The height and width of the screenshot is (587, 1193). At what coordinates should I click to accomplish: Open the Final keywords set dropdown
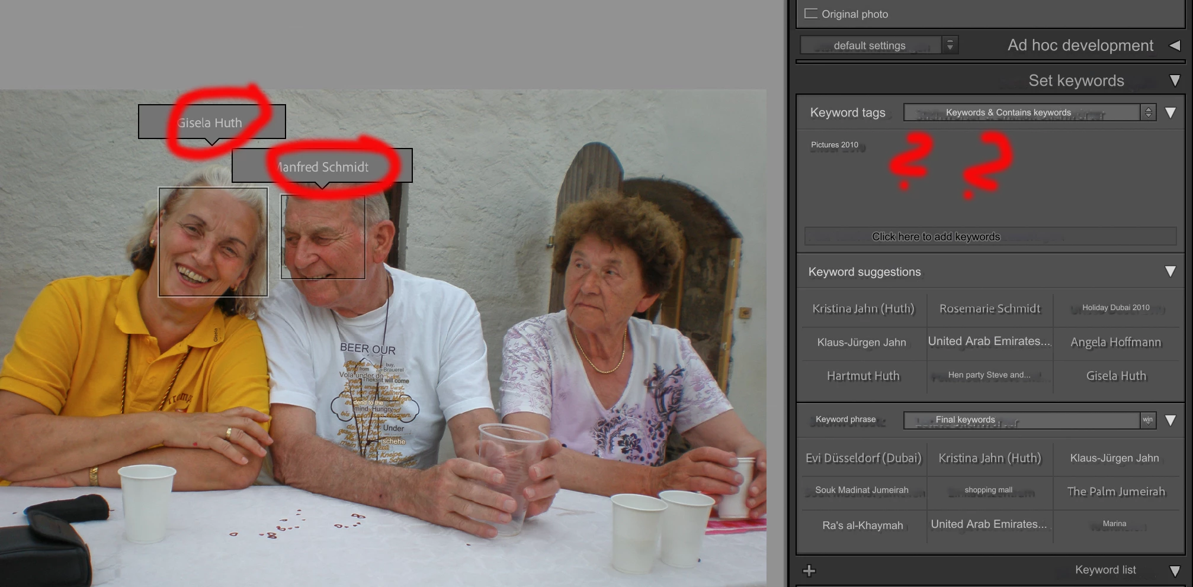click(1030, 420)
